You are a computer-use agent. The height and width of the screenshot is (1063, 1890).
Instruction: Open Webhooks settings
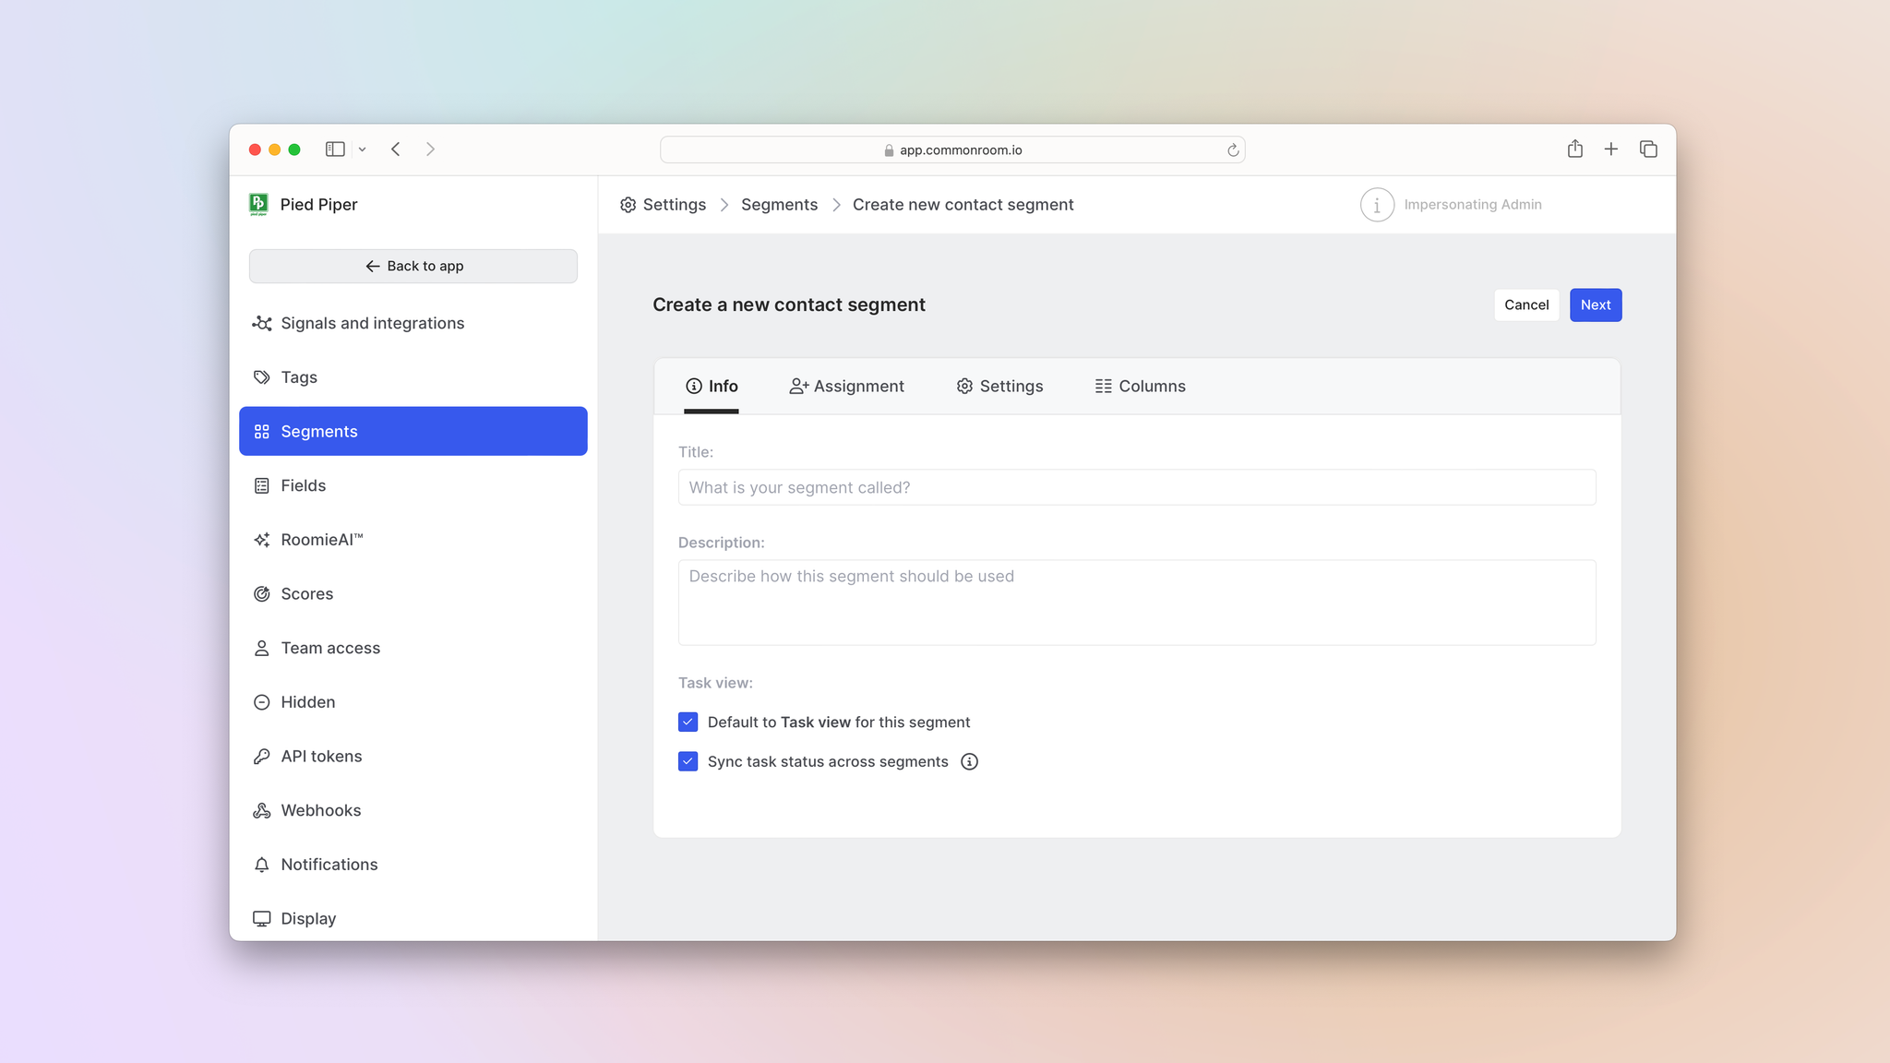point(413,810)
